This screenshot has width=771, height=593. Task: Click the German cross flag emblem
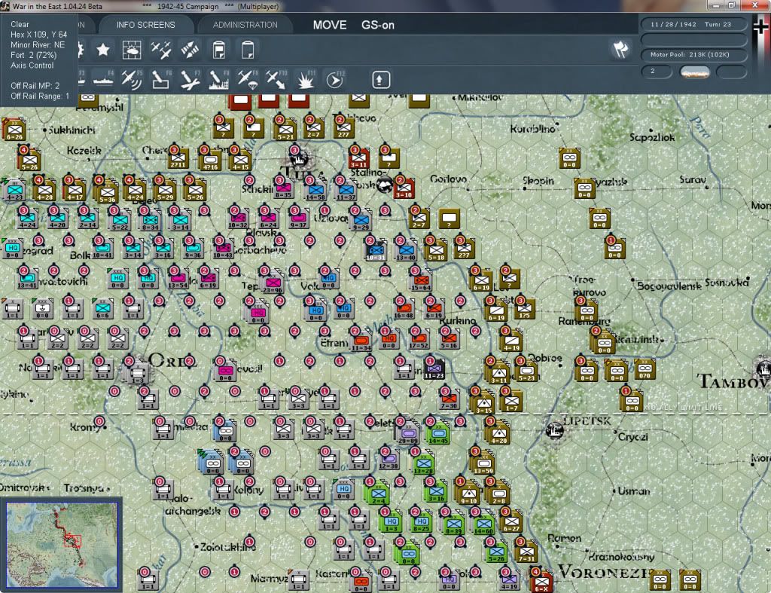point(760,26)
